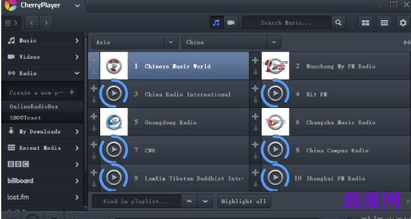Play China Campus Radio station
This screenshot has width=411, height=219.
click(275, 150)
